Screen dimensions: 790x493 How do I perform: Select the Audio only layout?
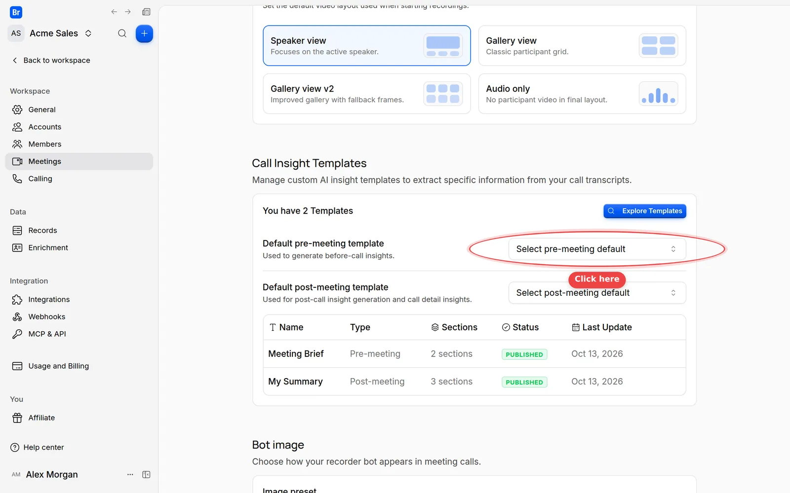(582, 94)
